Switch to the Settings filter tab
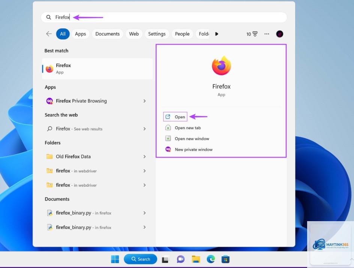Screen dimensions: 354x268 coord(157,34)
